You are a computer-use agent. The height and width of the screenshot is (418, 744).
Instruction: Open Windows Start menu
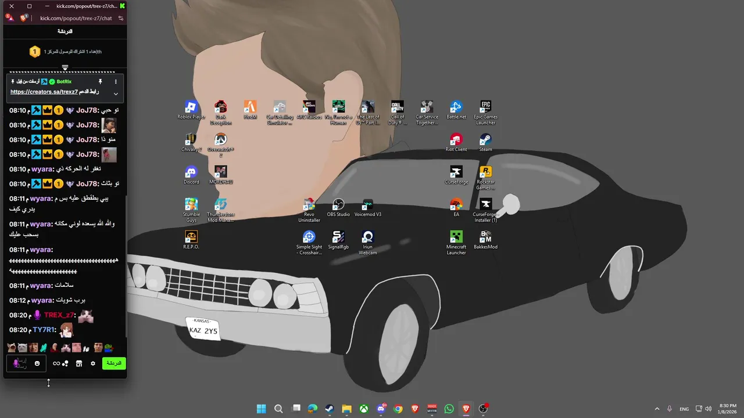262,409
